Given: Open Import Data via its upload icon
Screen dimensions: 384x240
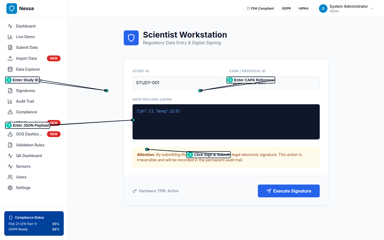Looking at the screenshot, I should point(10,58).
